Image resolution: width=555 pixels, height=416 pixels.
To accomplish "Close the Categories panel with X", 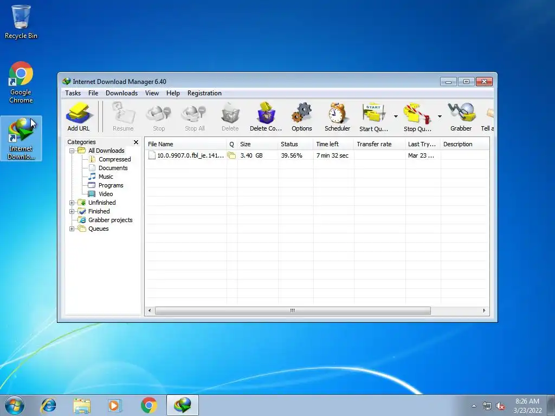I will point(136,142).
